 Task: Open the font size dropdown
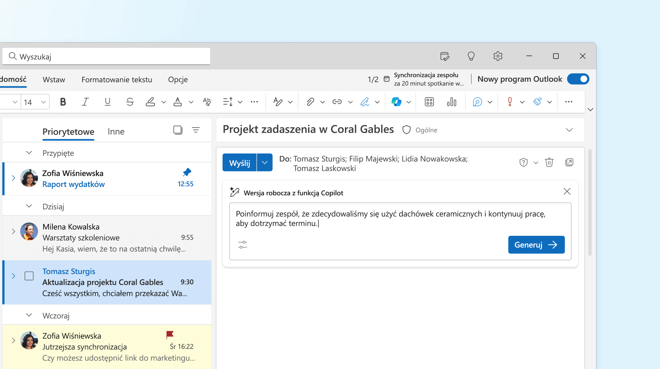pos(44,102)
